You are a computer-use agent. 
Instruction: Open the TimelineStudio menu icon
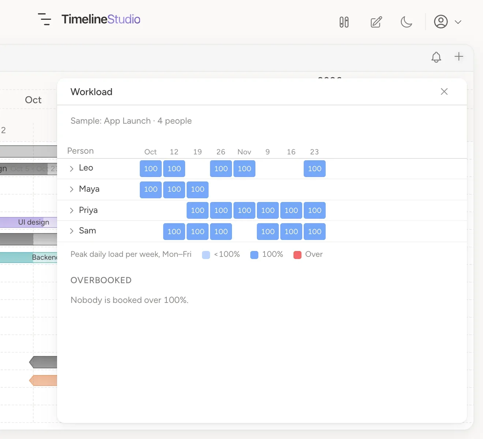pyautogui.click(x=45, y=19)
